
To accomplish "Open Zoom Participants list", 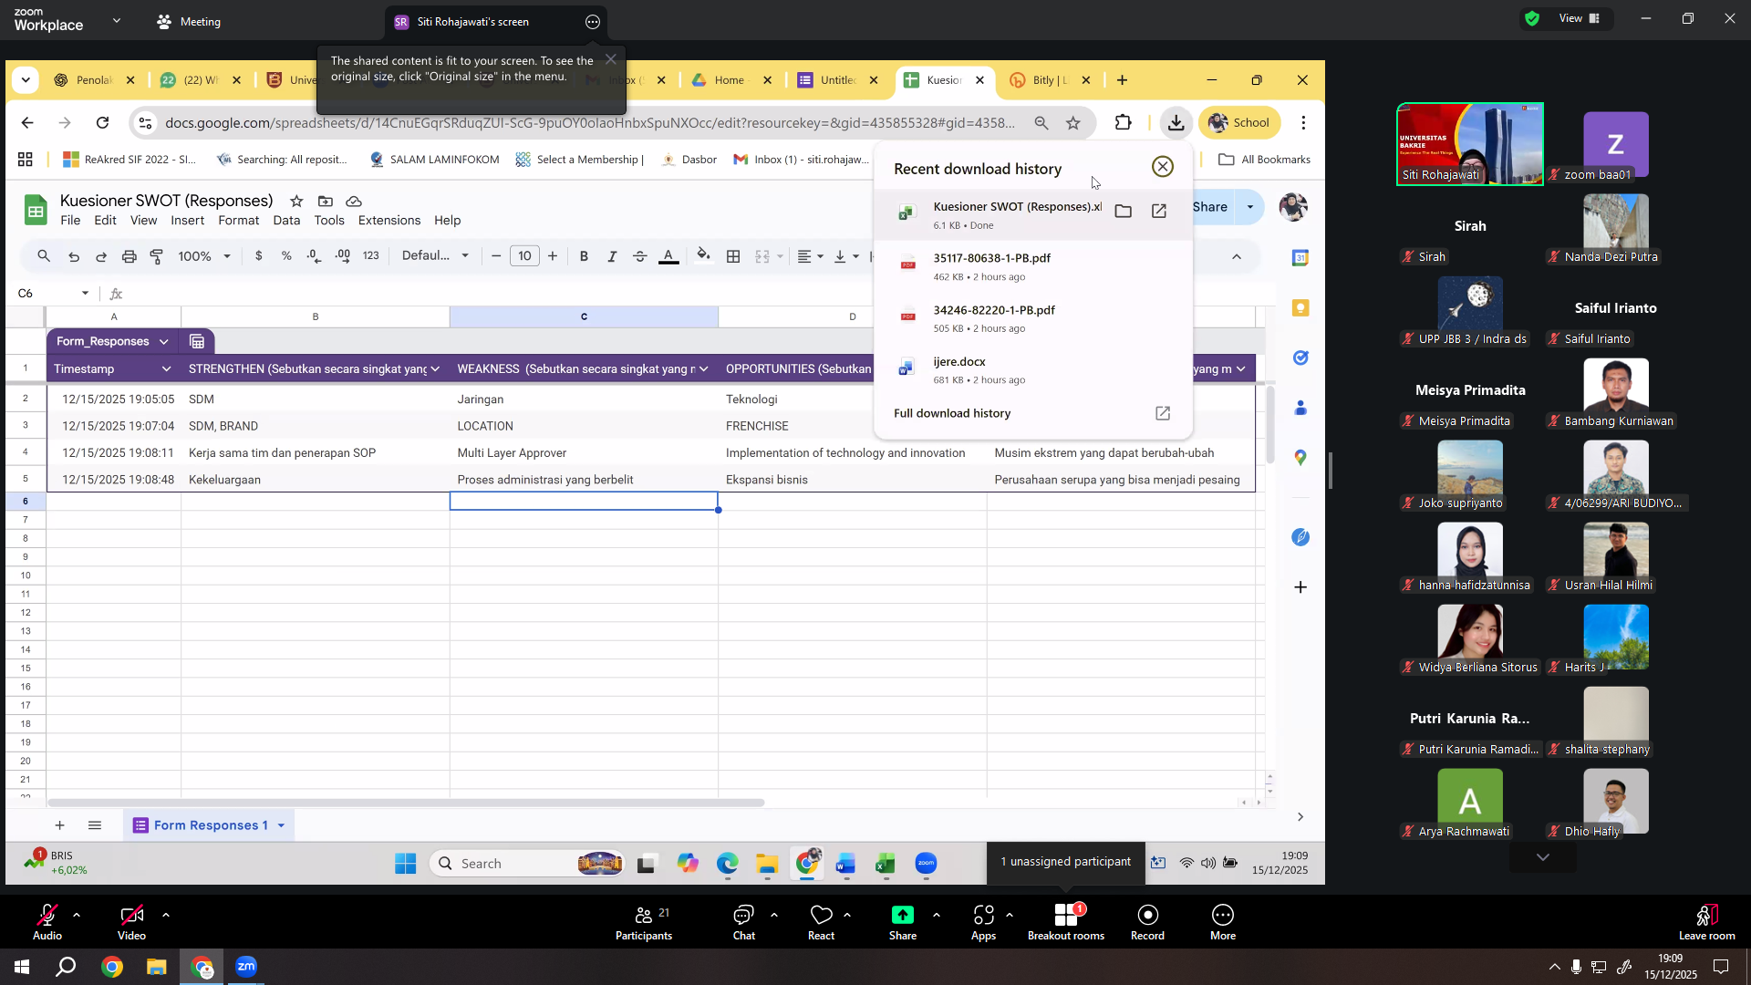I will coord(644,921).
